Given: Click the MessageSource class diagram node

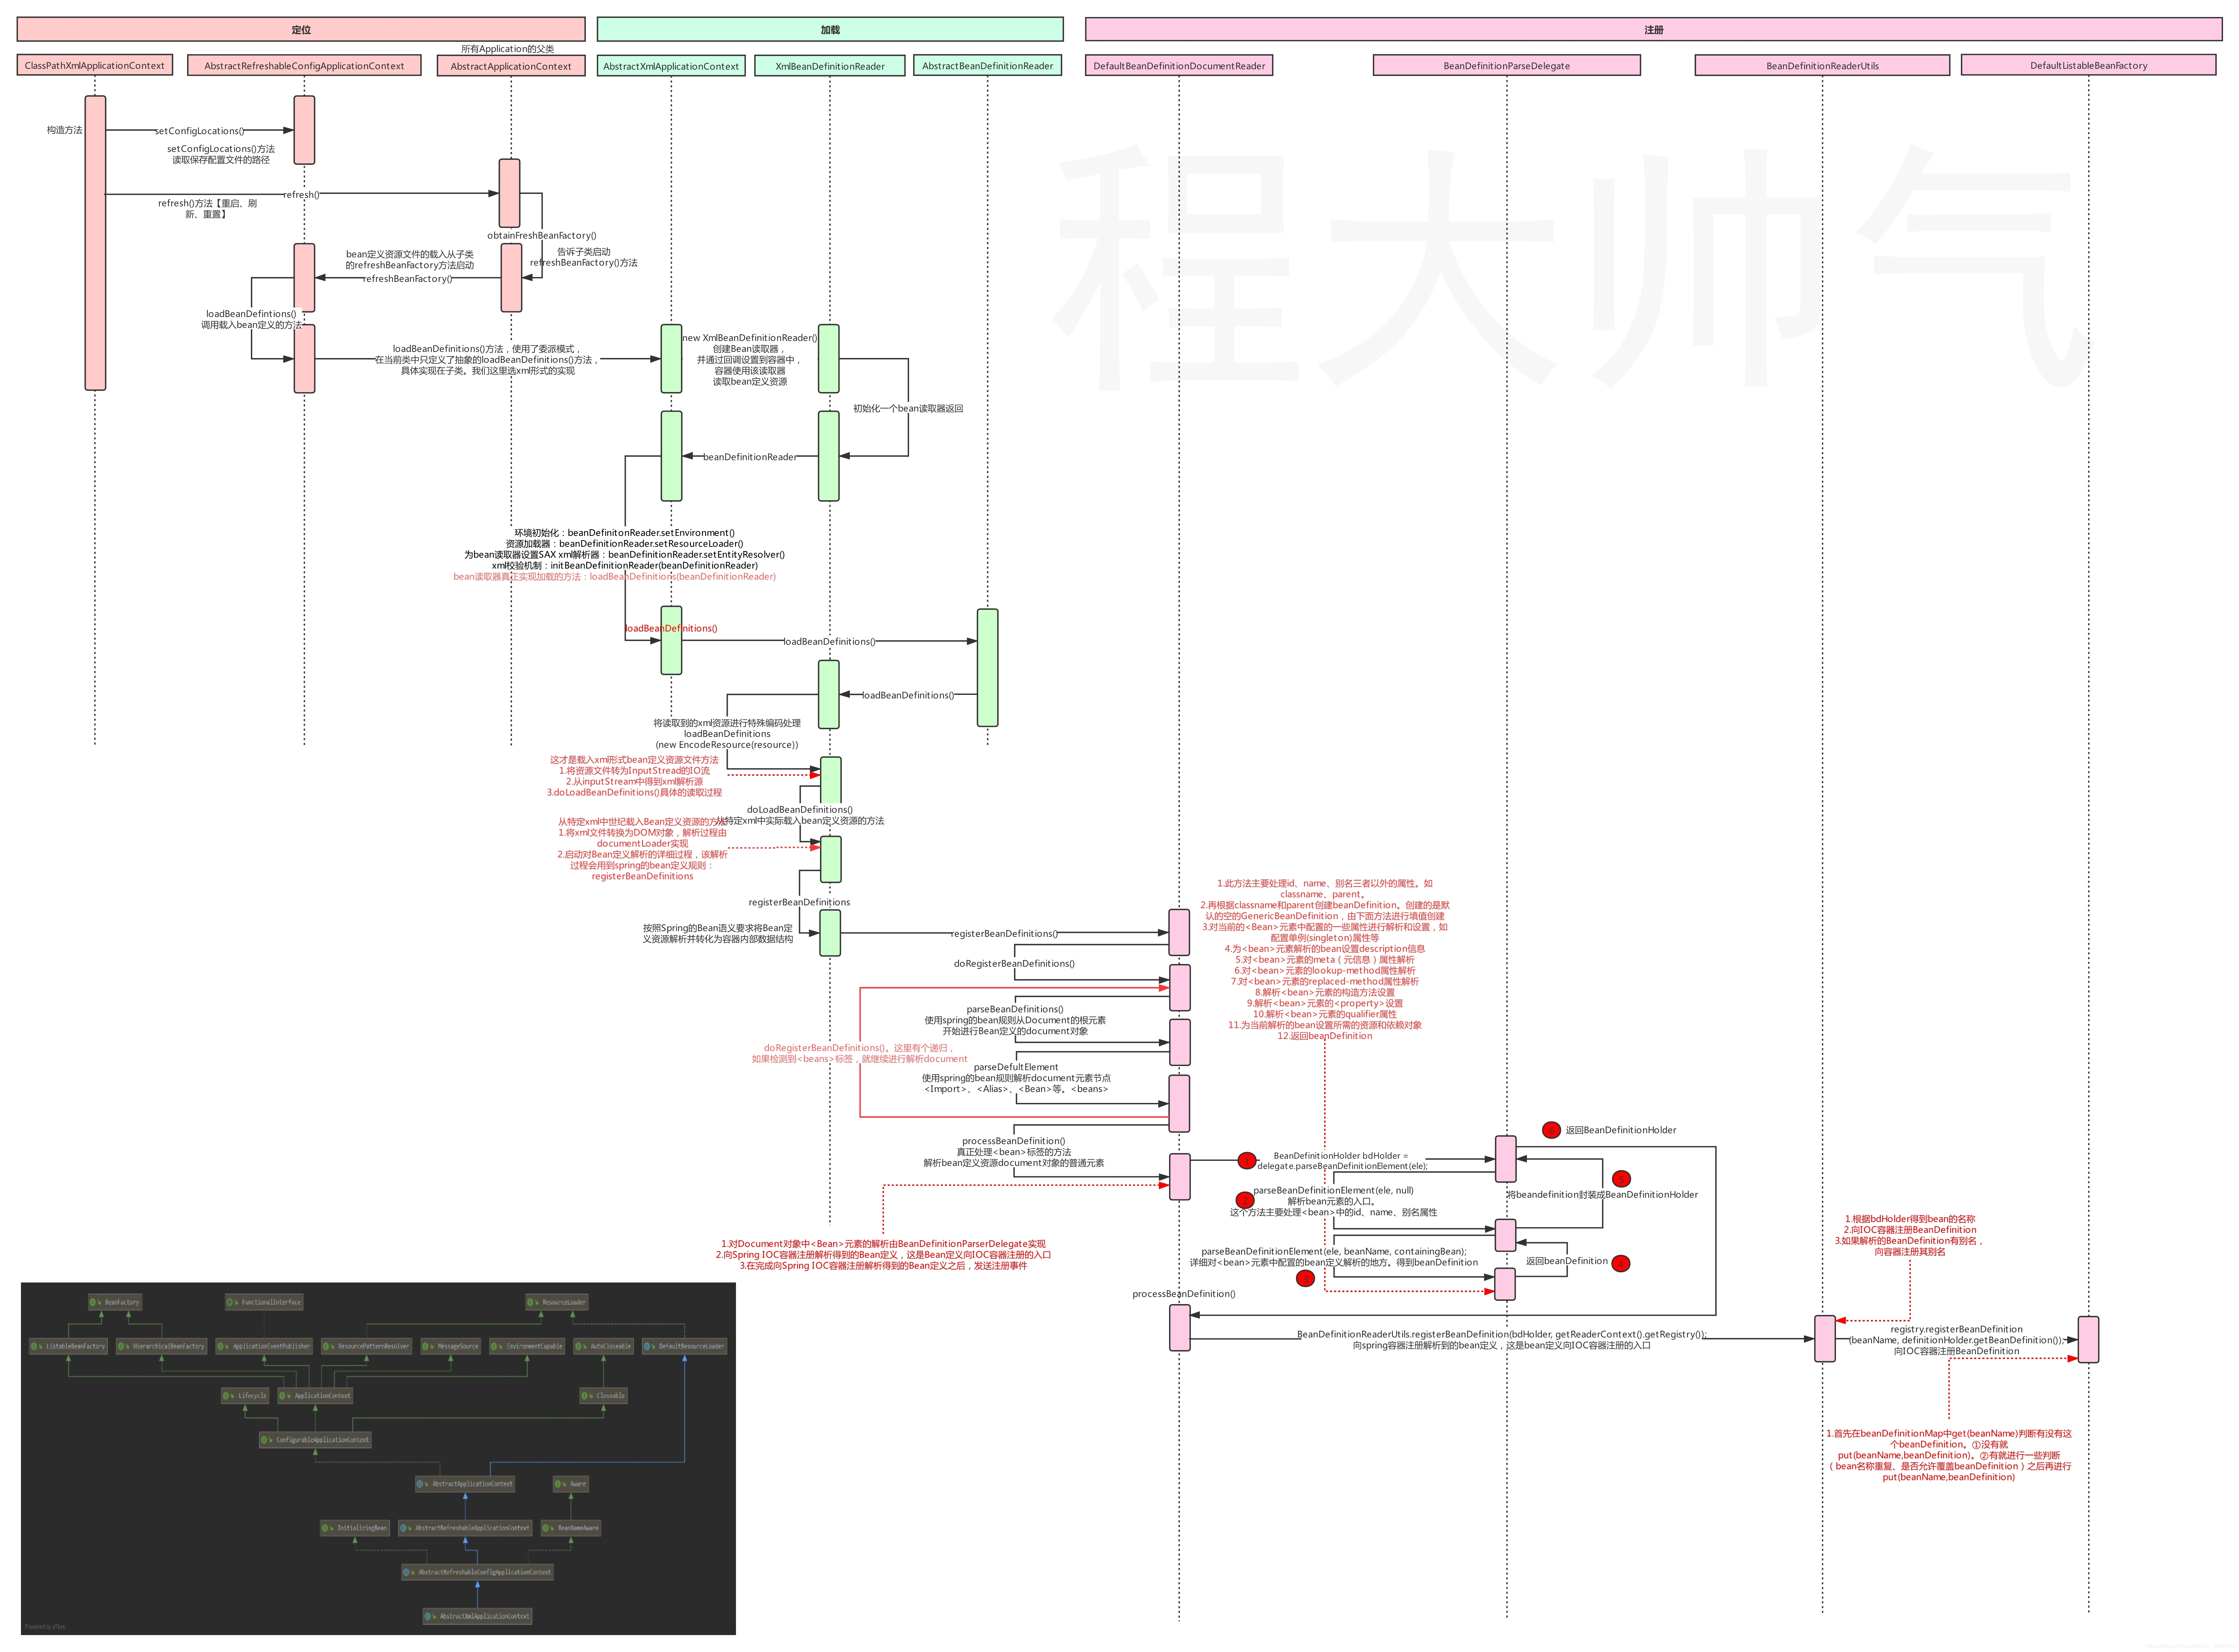Looking at the screenshot, I should (x=451, y=1346).
